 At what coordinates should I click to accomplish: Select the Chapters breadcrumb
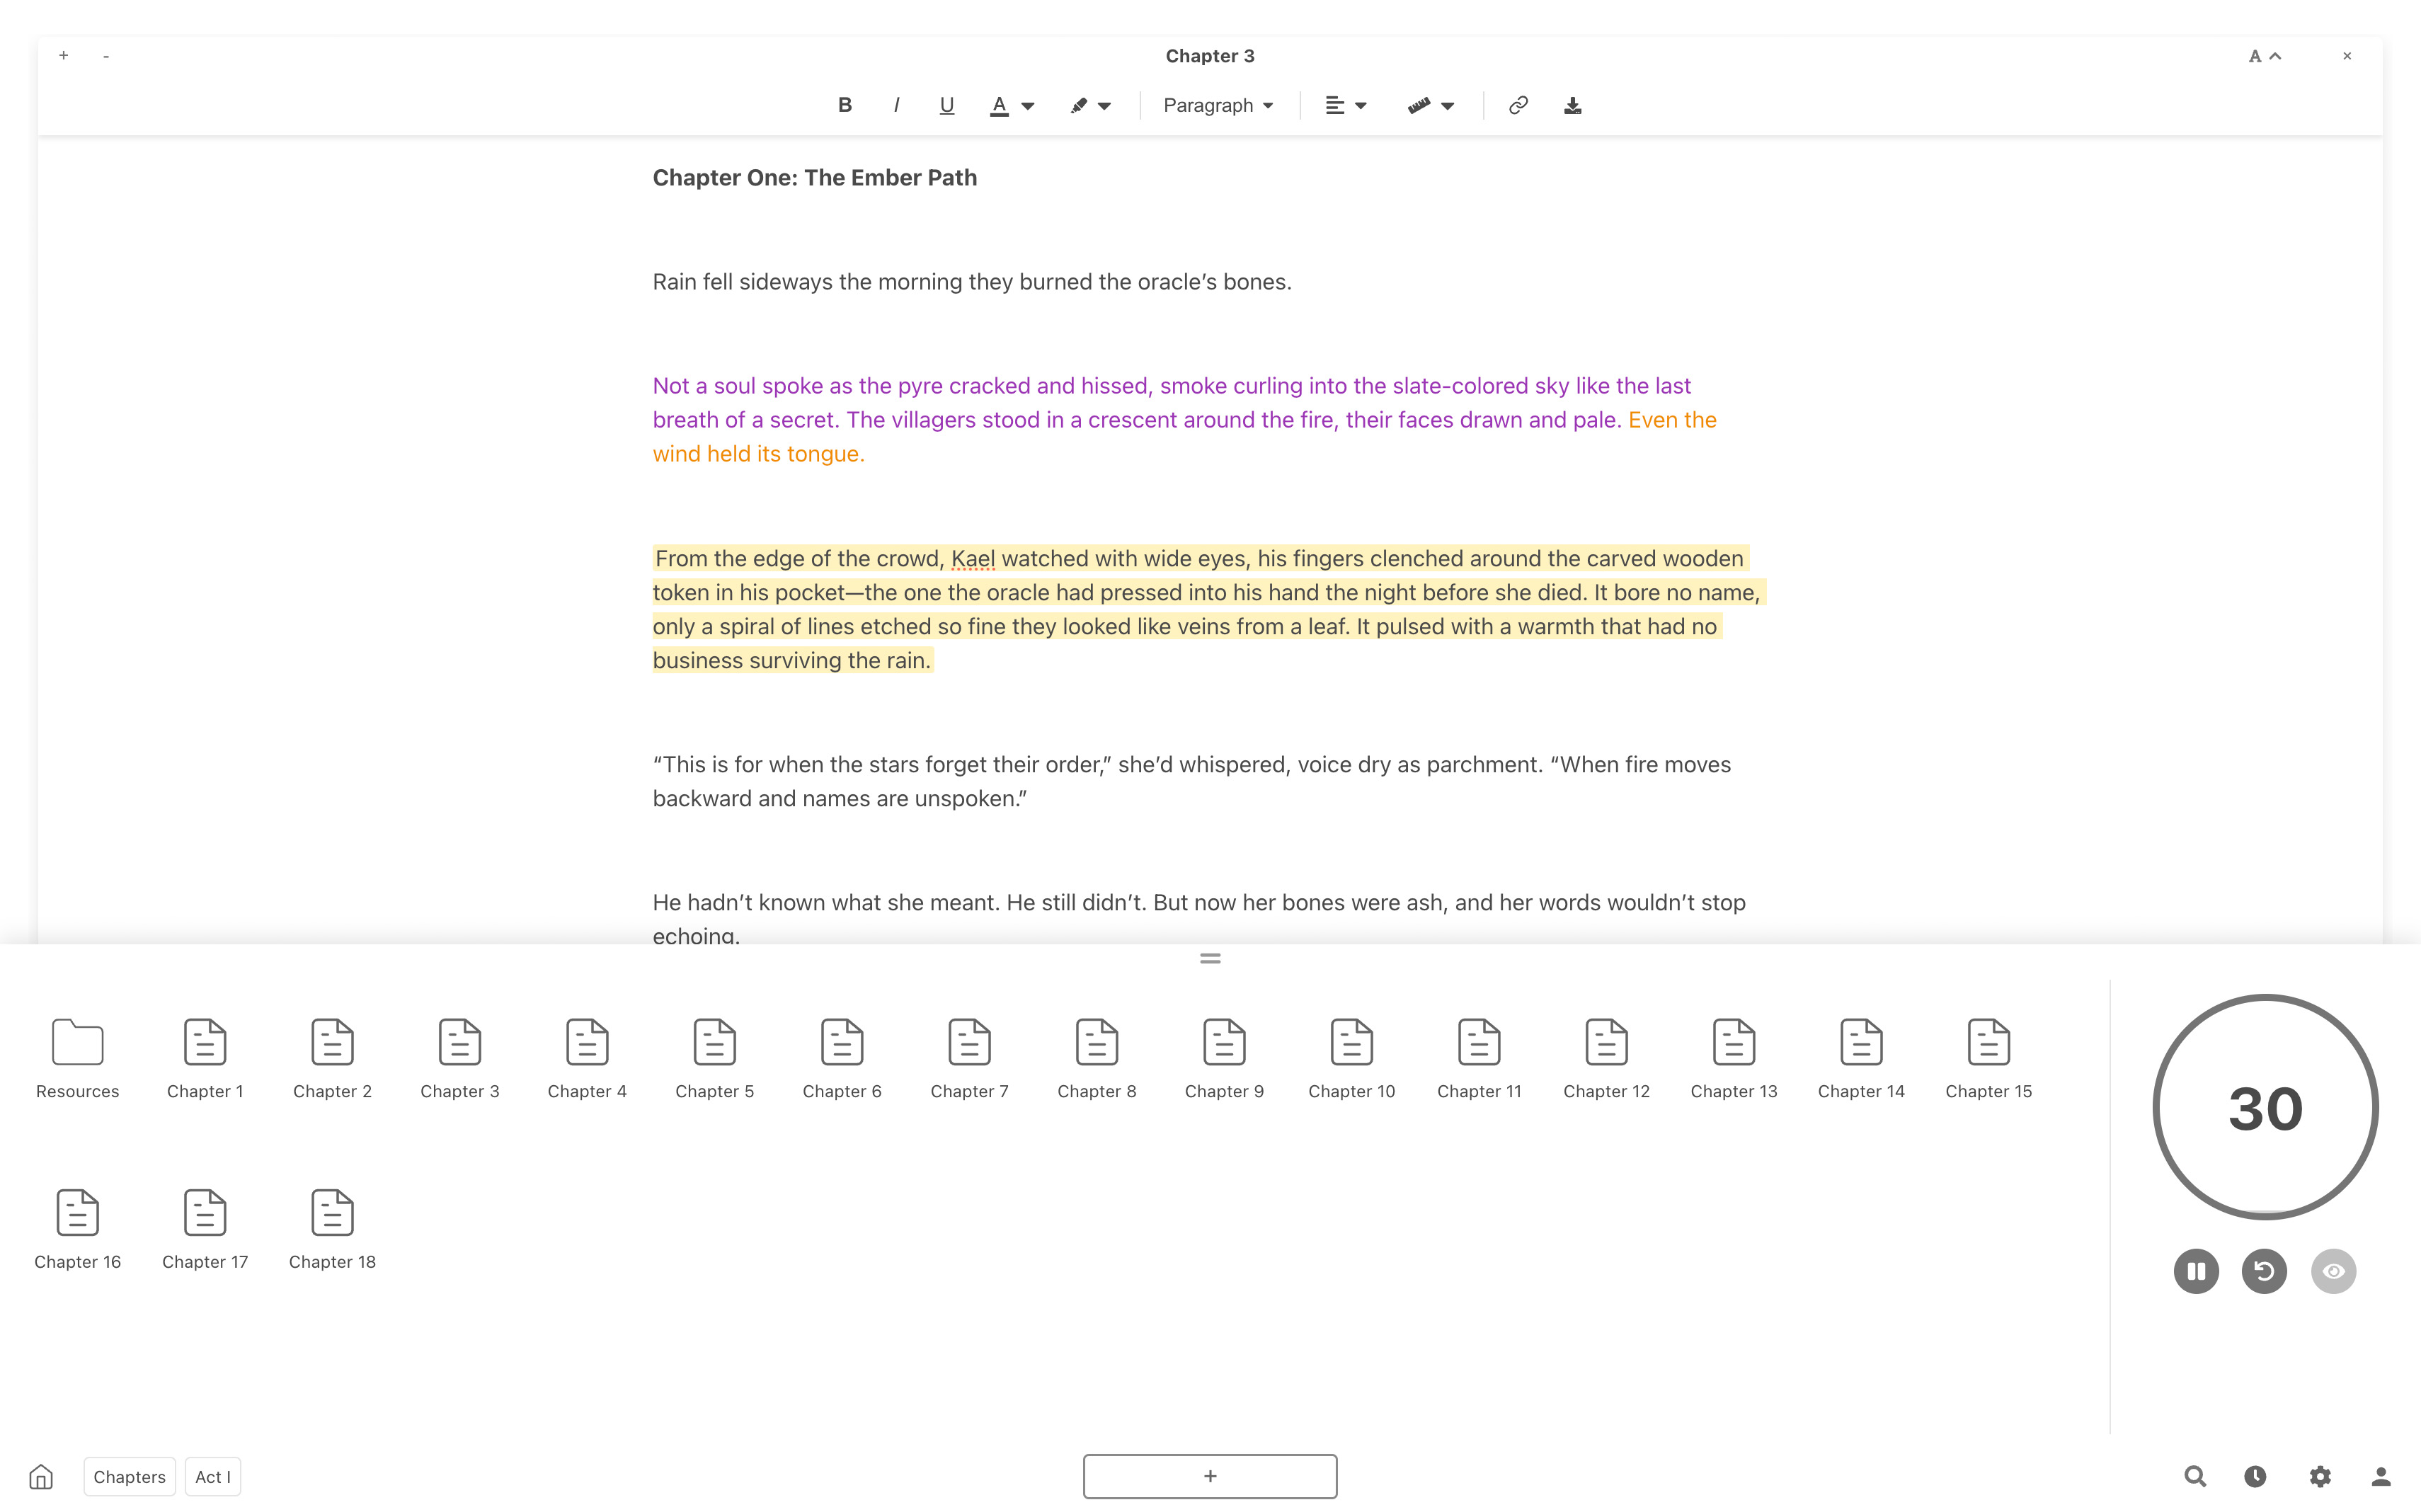coord(129,1476)
